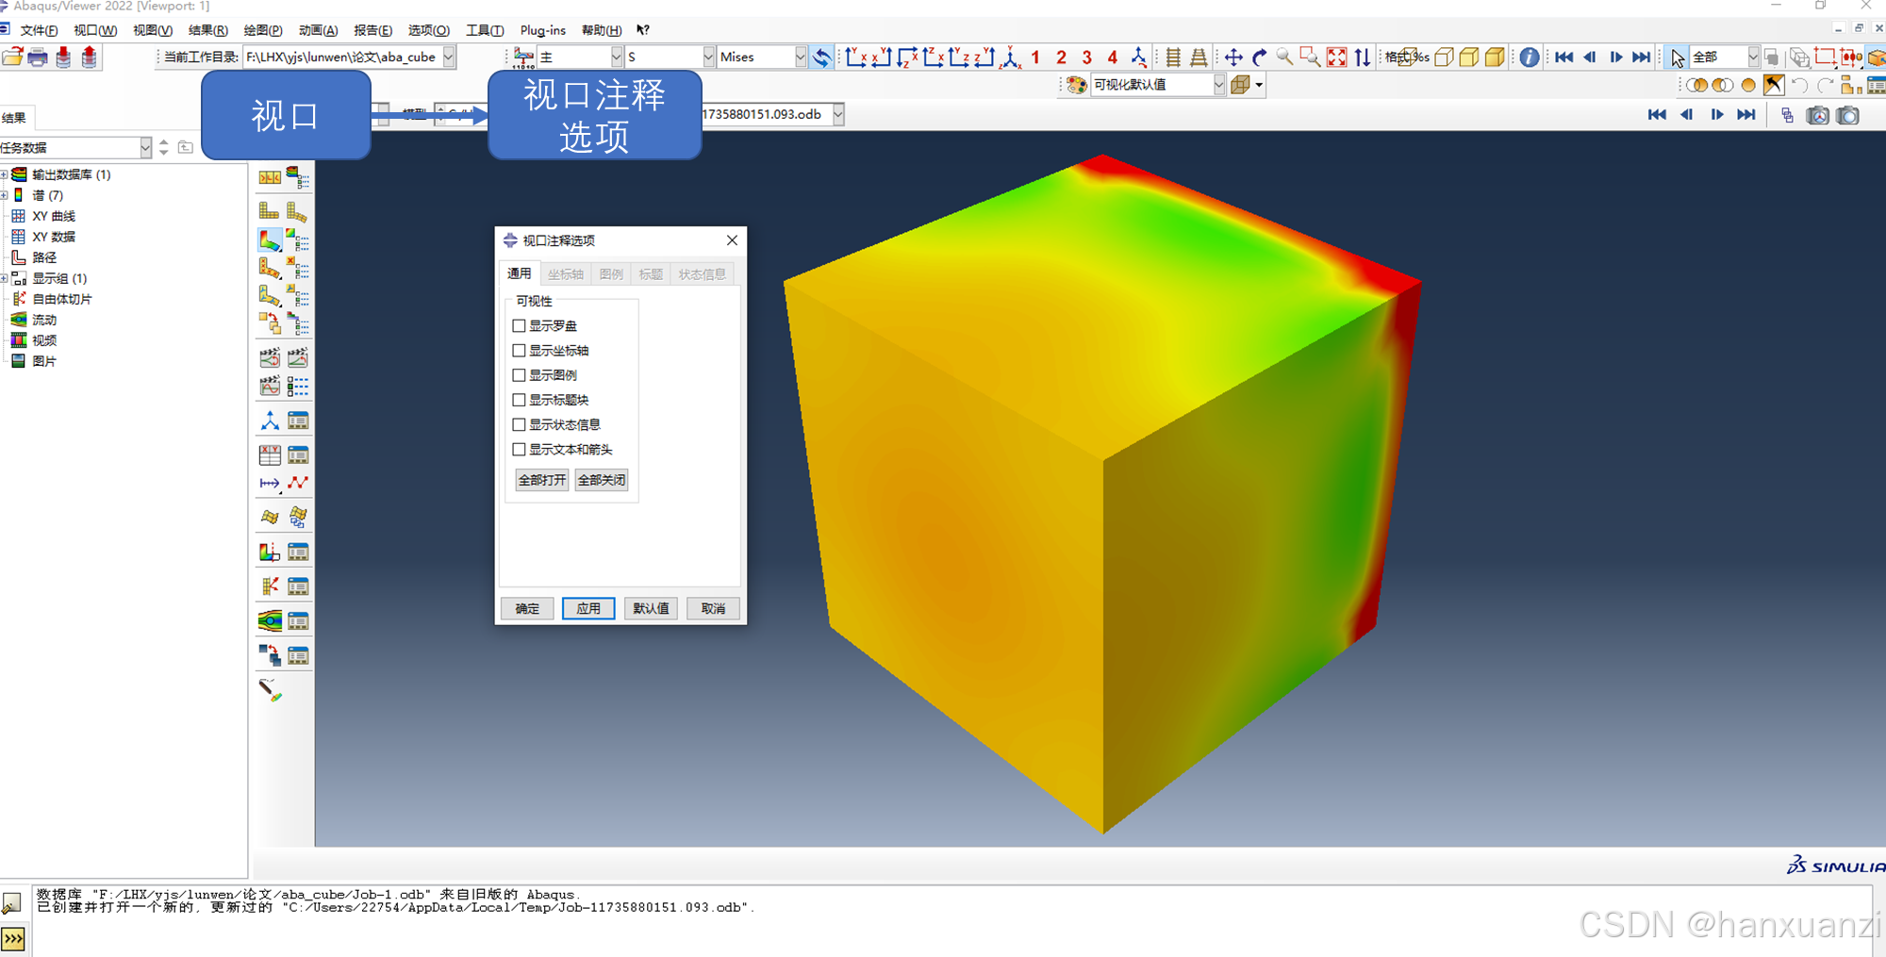Click the 取消 button

coord(713,608)
